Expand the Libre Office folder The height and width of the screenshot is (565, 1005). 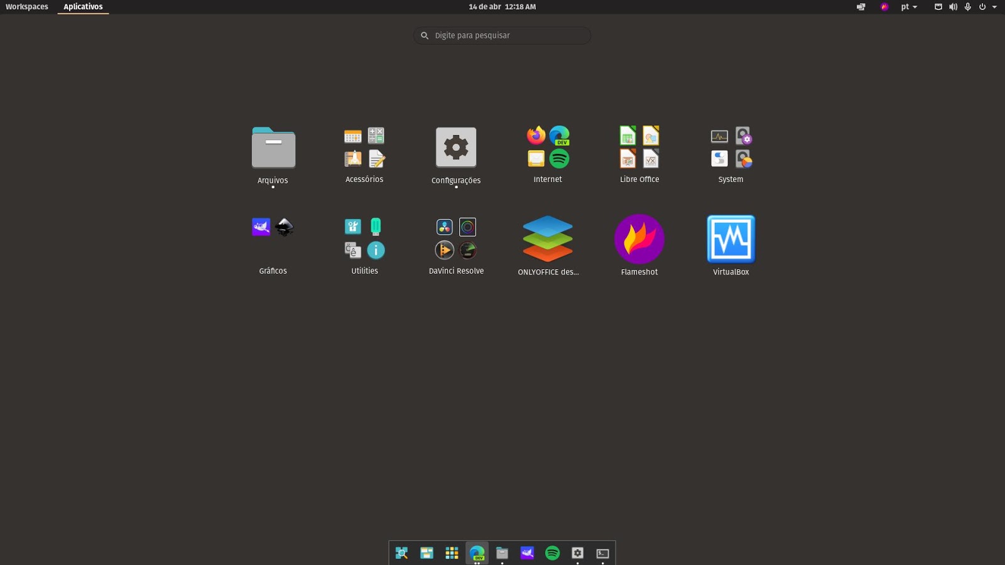pyautogui.click(x=639, y=148)
